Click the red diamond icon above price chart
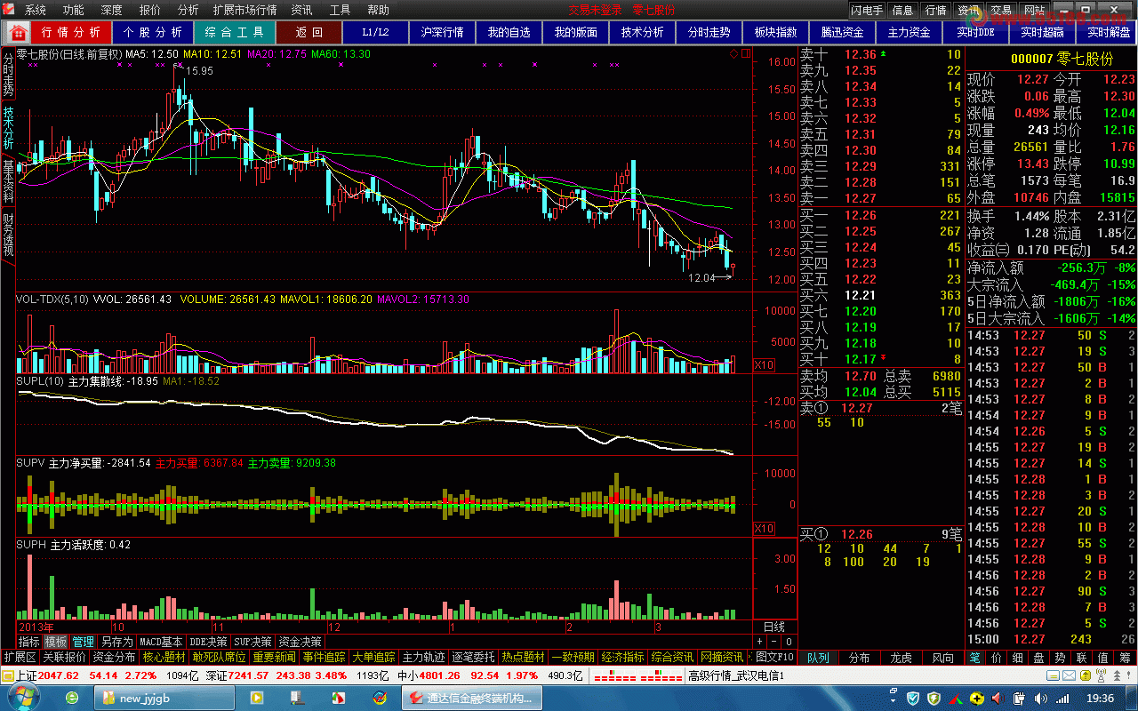1138x711 pixels. click(x=733, y=53)
